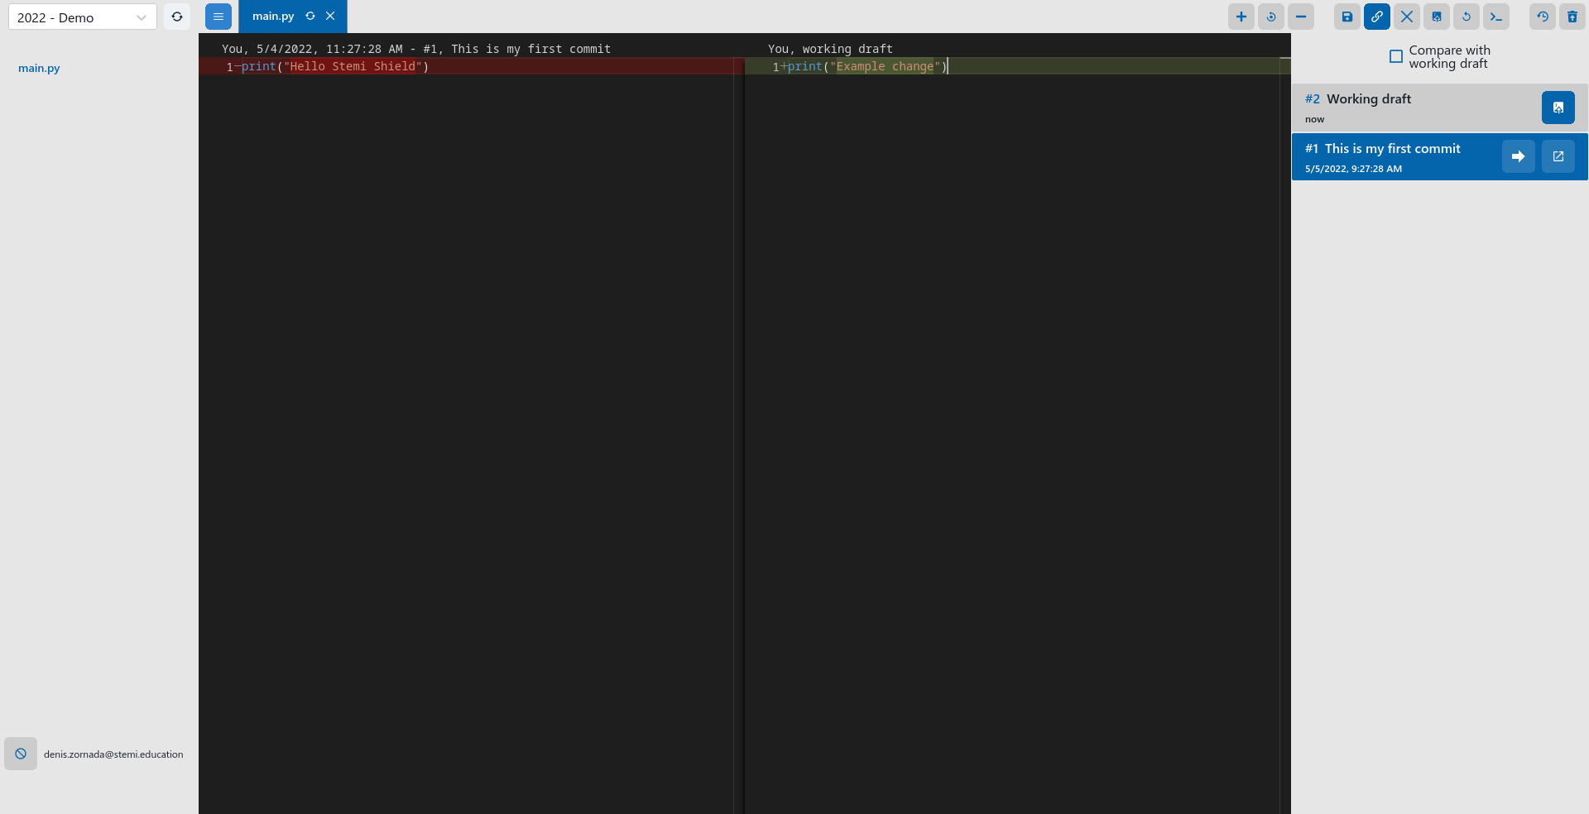Click the user avatar for denis.zornada@stemi.education
Image resolution: width=1589 pixels, height=814 pixels.
pos(20,754)
